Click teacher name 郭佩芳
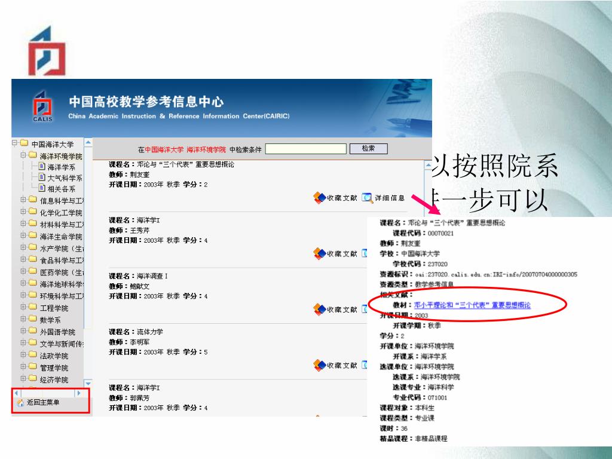612x459 pixels. coord(139,397)
